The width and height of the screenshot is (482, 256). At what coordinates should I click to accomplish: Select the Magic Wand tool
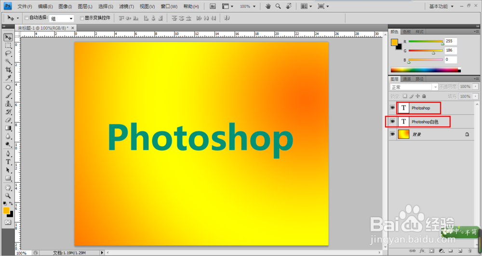coord(8,61)
